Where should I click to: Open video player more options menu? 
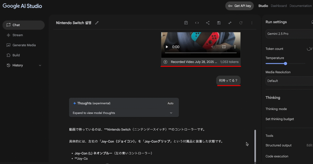click(235, 47)
